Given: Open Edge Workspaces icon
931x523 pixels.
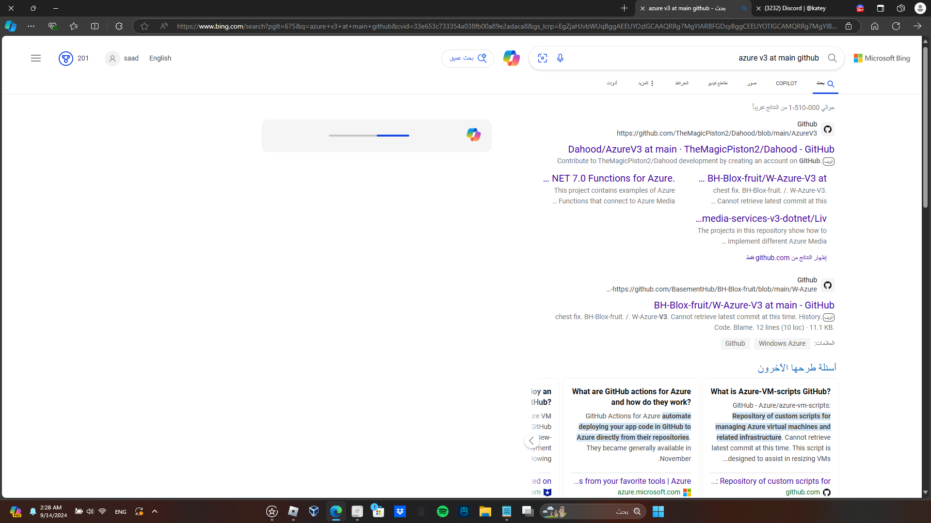Looking at the screenshot, I should (x=901, y=8).
